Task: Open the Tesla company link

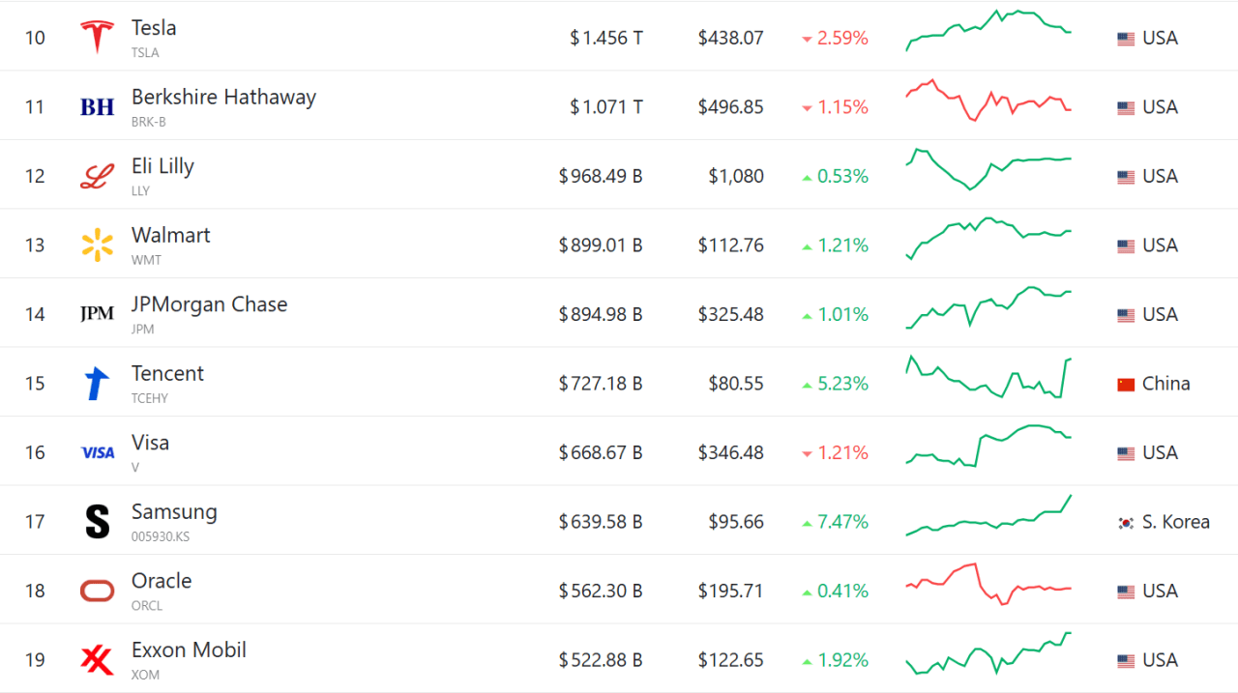Action: 154,28
